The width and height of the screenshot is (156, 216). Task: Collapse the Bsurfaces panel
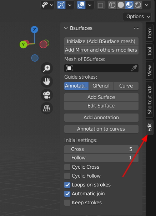pyautogui.click(x=66, y=28)
